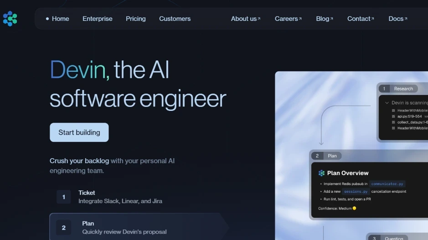This screenshot has height=240, width=428.
Task: Click the arrow icon beside About us
Action: (259, 19)
